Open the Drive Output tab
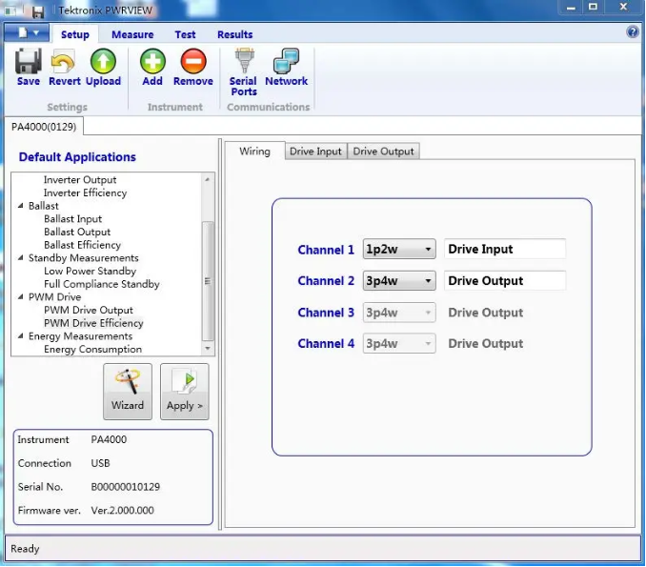The height and width of the screenshot is (567, 646). pos(383,152)
